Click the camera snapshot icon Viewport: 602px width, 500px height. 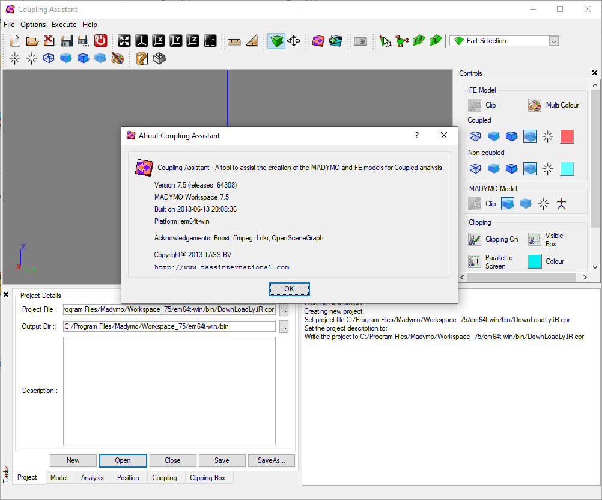360,41
